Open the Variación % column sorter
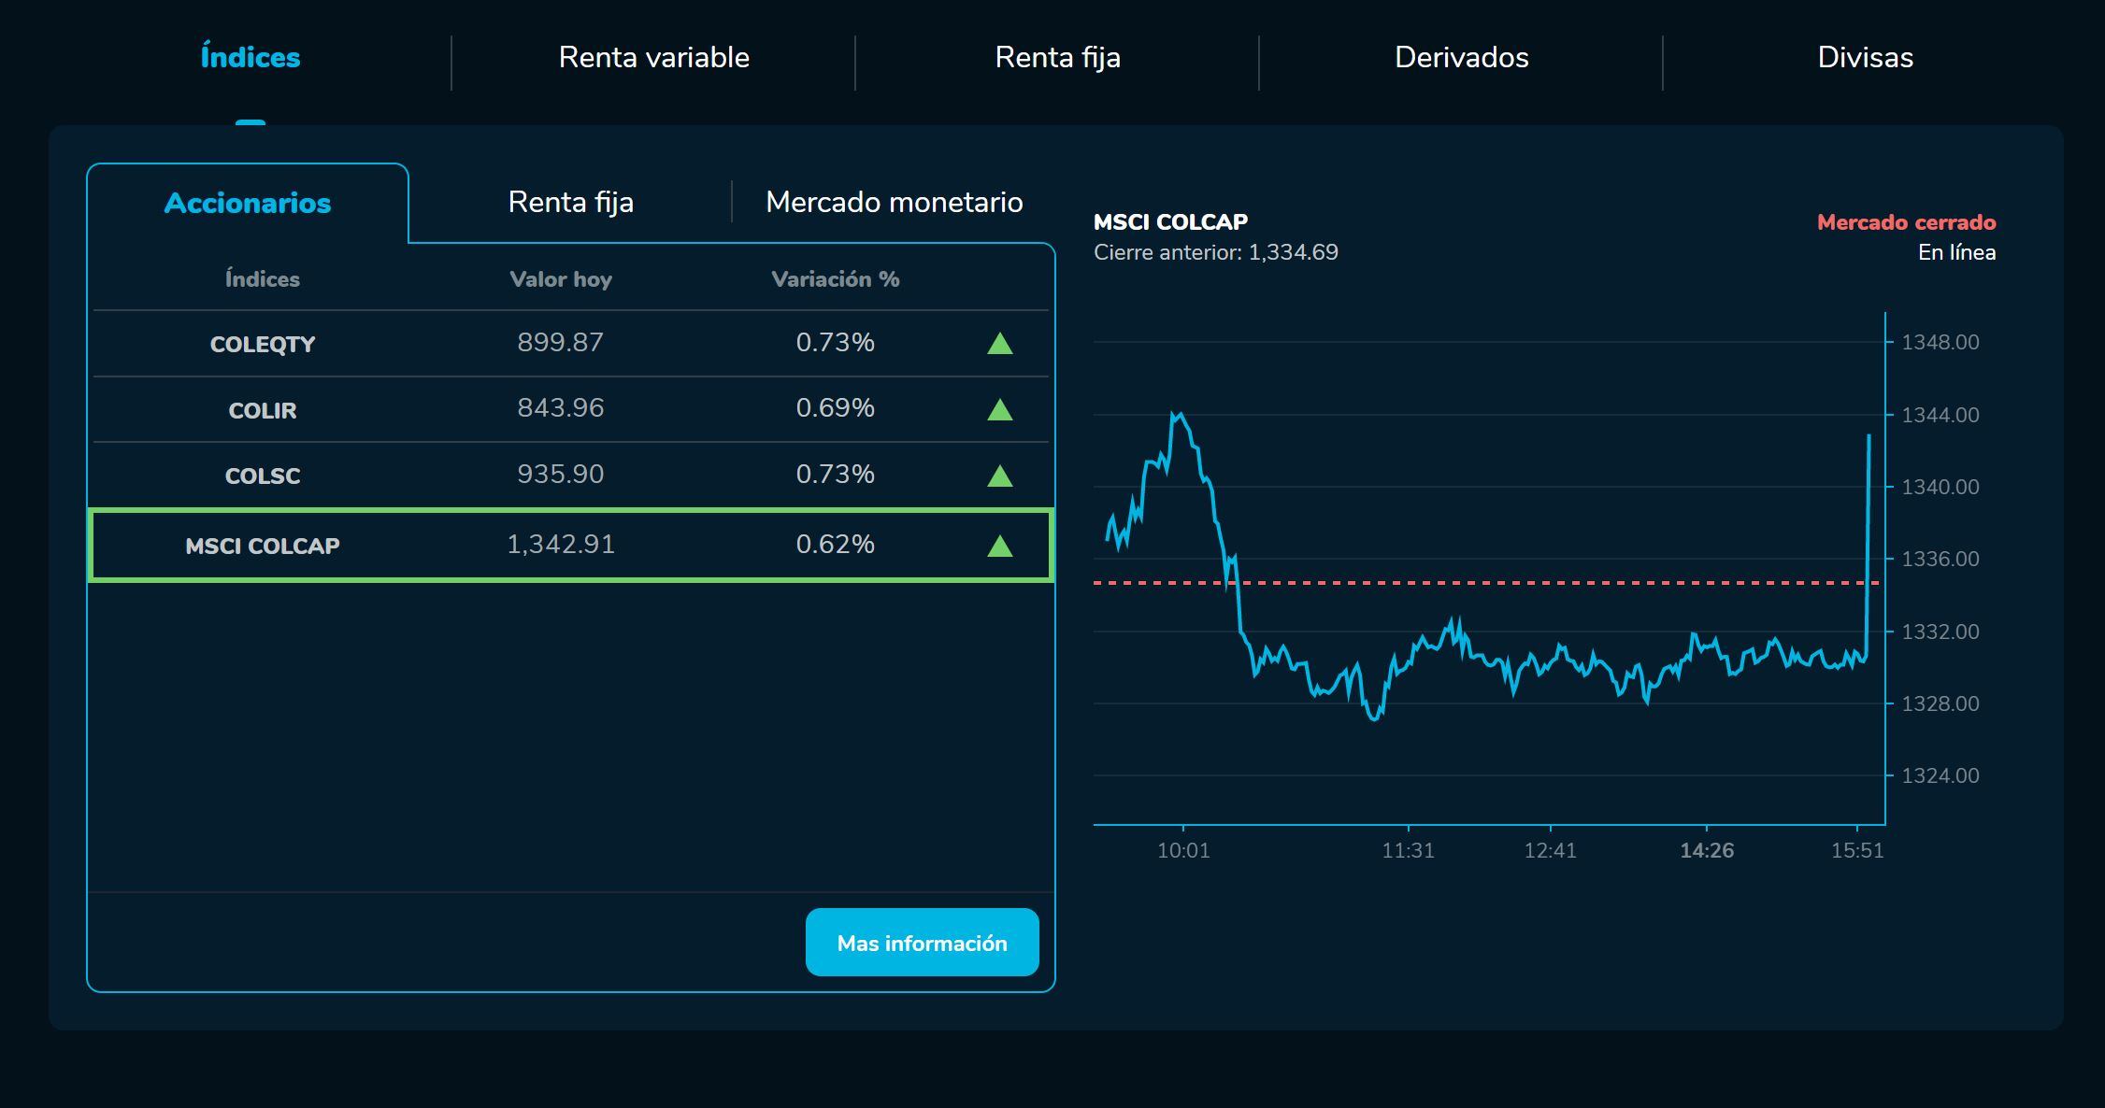2105x1108 pixels. [835, 277]
